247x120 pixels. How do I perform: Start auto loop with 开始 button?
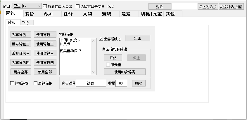(113, 58)
